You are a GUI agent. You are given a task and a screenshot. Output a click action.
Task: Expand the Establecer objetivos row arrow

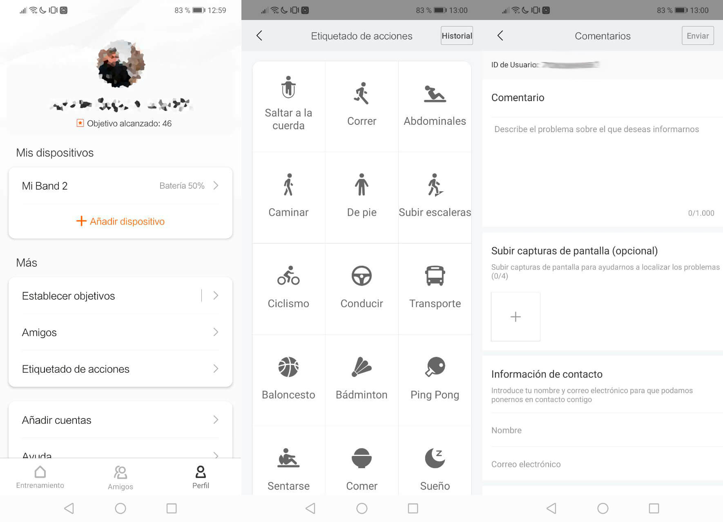(x=216, y=296)
